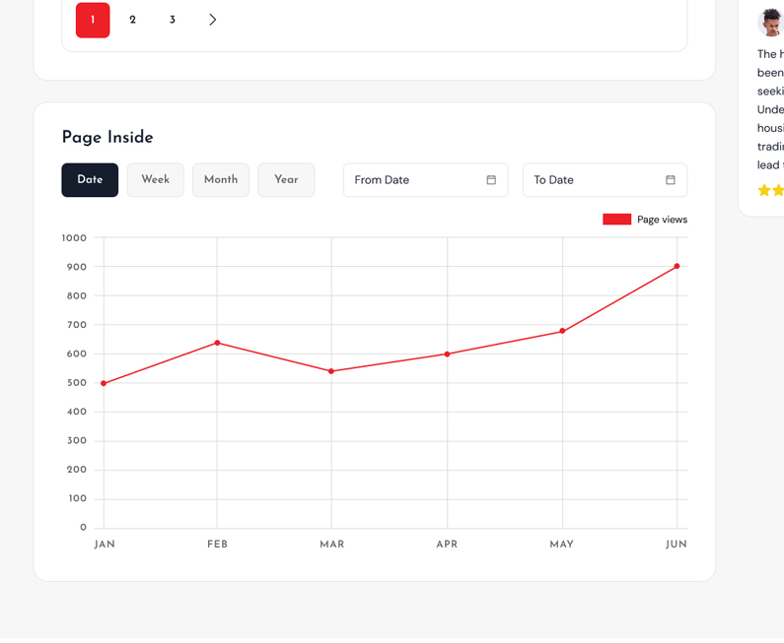784x643 pixels.
Task: Select page 1 in pagination
Action: click(93, 20)
